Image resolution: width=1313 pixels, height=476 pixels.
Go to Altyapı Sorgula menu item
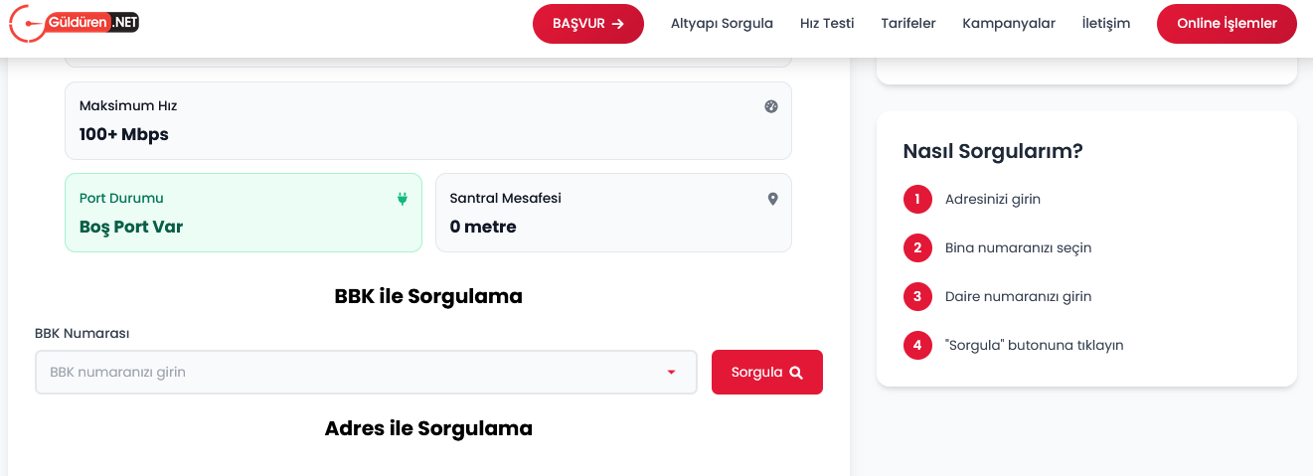(722, 24)
